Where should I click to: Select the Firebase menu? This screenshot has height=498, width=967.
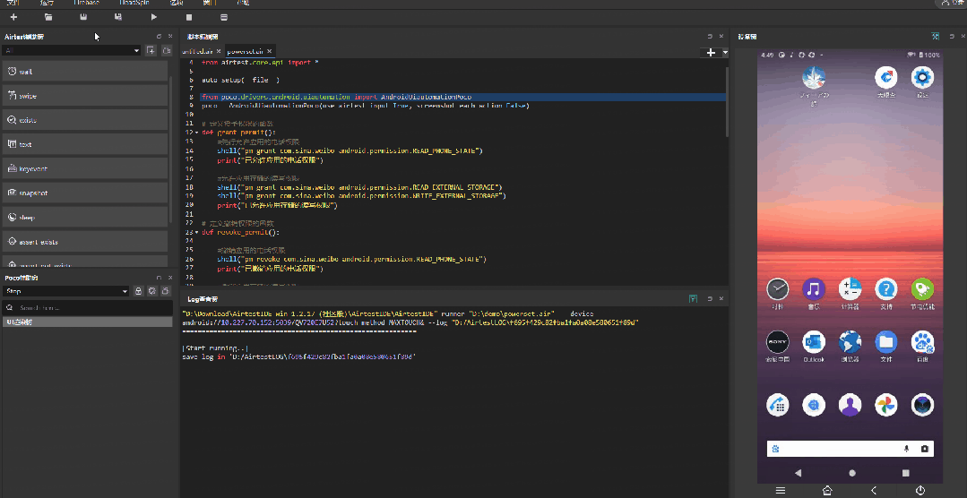86,4
